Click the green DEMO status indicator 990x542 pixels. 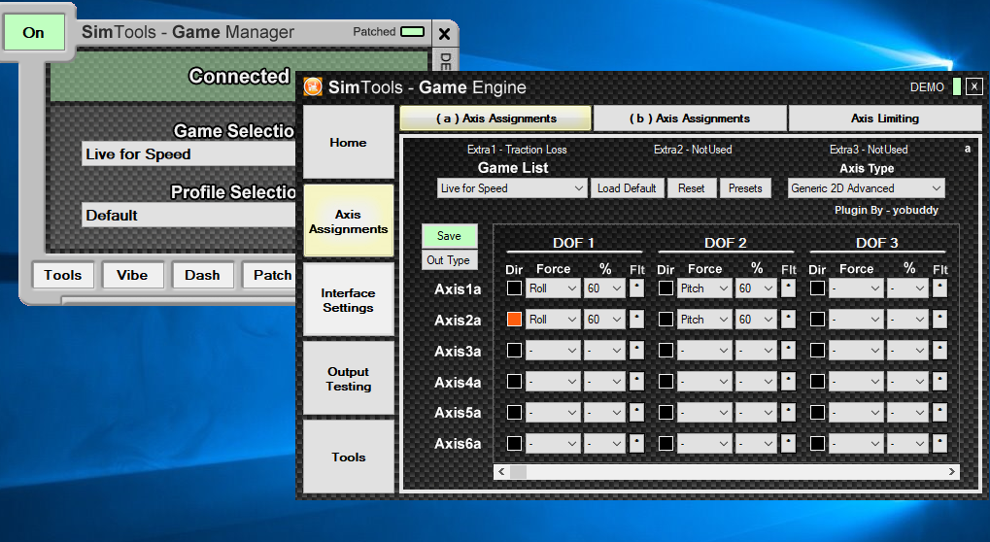pos(957,87)
